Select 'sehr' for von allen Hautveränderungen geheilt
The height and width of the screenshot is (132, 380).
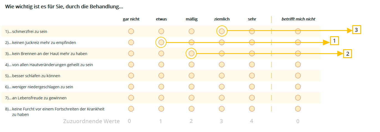click(252, 64)
